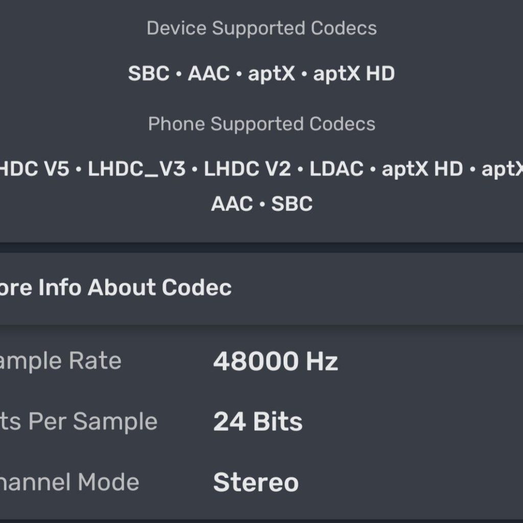Click the Device Supported Codecs heading
The height and width of the screenshot is (523, 523).
pos(261,28)
